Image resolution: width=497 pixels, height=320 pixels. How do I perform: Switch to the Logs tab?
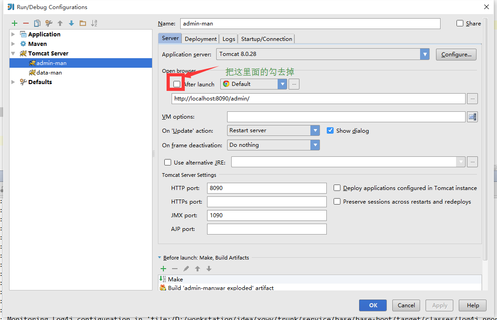pos(228,39)
